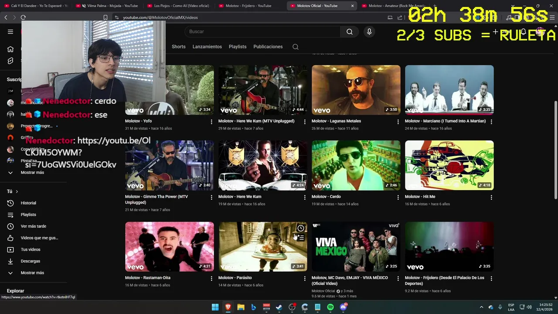Viewport: 558px width, 314px height.
Task: Open Spotify from the taskbar
Action: 330,307
